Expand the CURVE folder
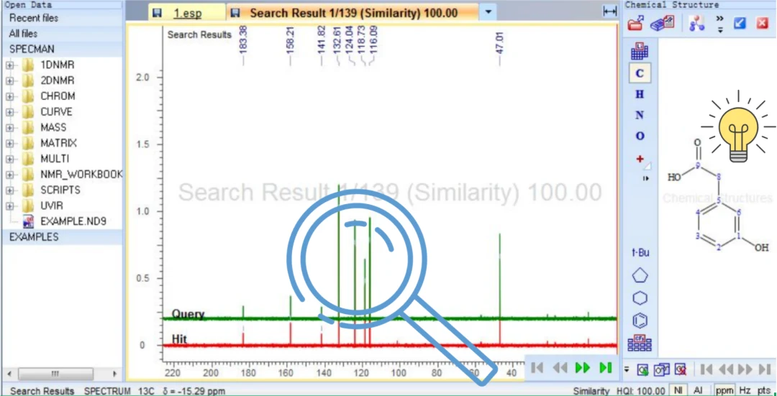The width and height of the screenshot is (777, 396). click(9, 112)
